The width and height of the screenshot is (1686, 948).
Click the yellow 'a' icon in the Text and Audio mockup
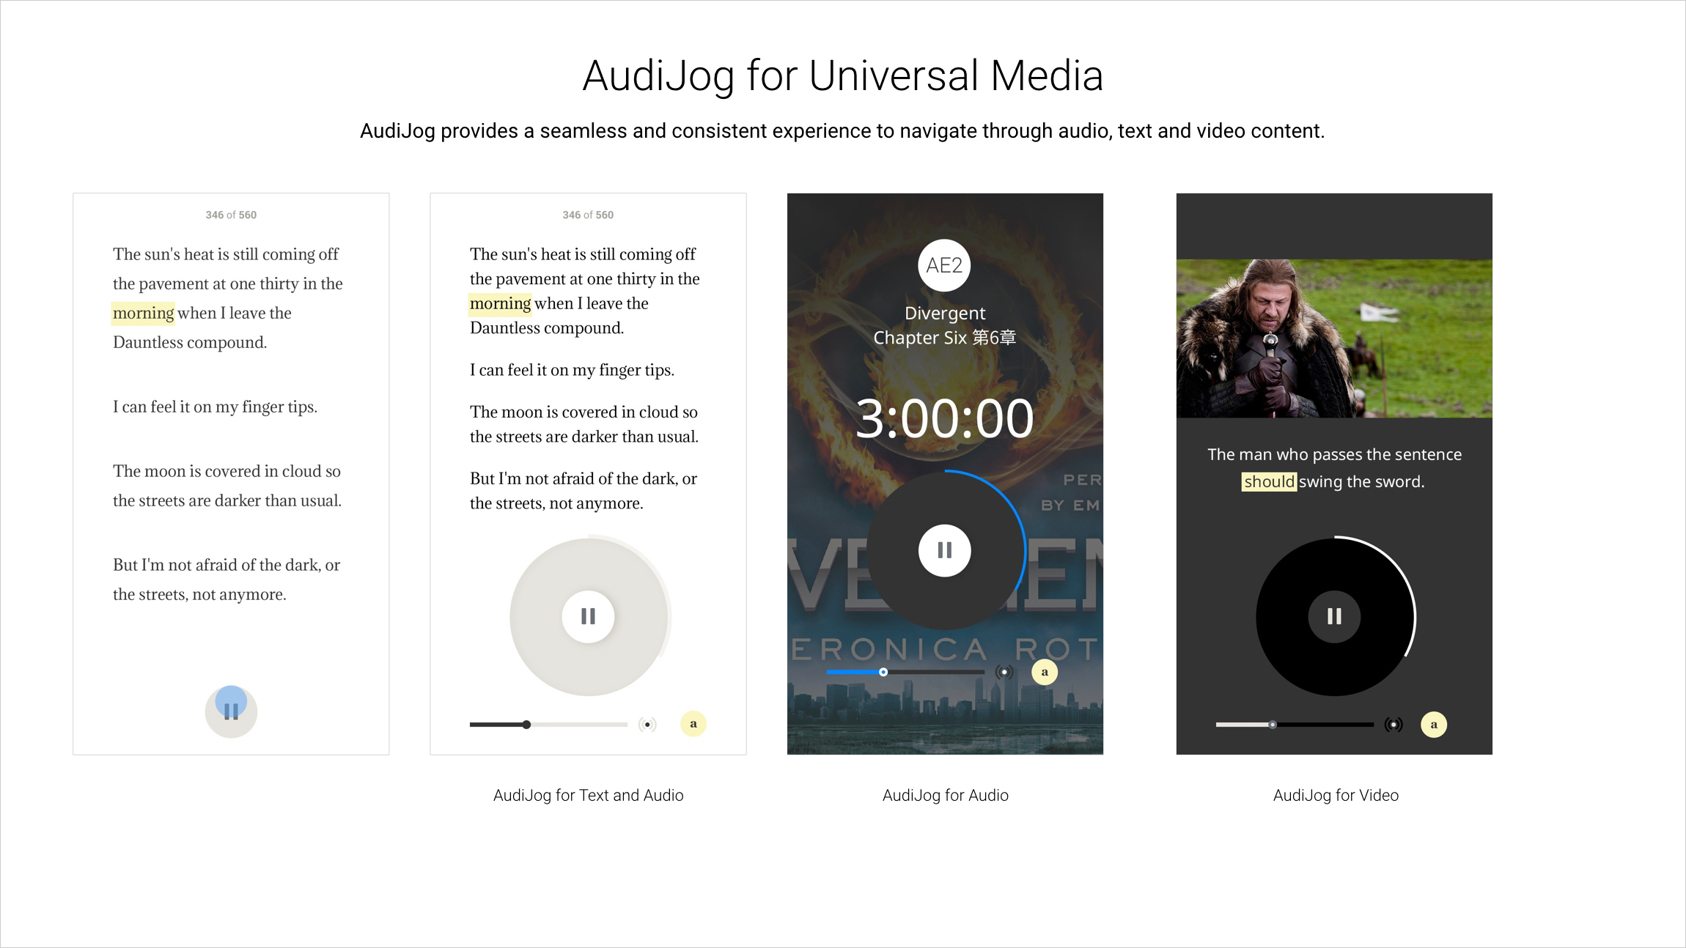(x=693, y=724)
